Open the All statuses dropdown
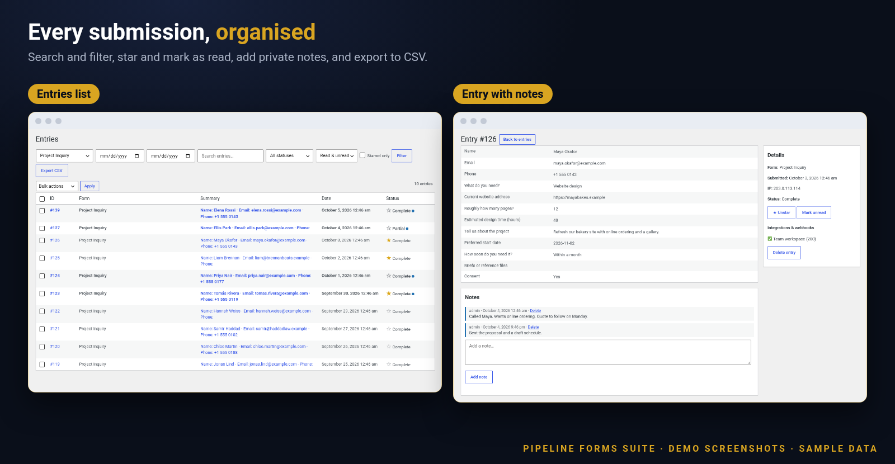The image size is (895, 464). [289, 156]
